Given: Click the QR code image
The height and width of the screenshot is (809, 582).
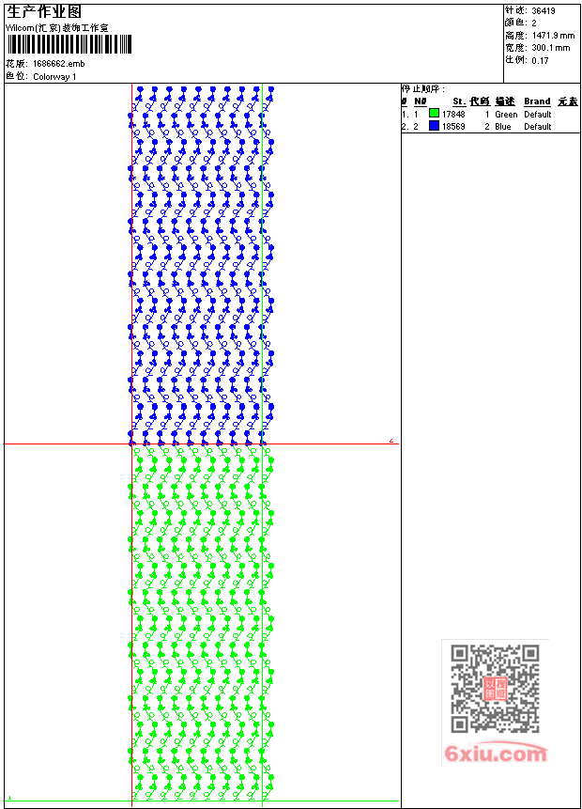Looking at the screenshot, I should pyautogui.click(x=496, y=689).
